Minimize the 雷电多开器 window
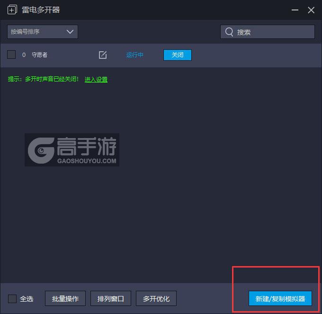Image resolution: width=322 pixels, height=314 pixels. [295, 10]
